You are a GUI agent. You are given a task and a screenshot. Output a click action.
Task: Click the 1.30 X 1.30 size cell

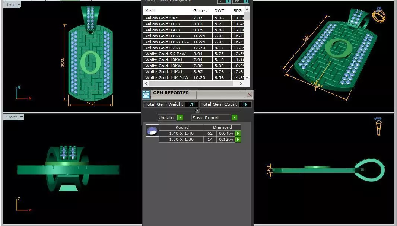pyautogui.click(x=181, y=139)
